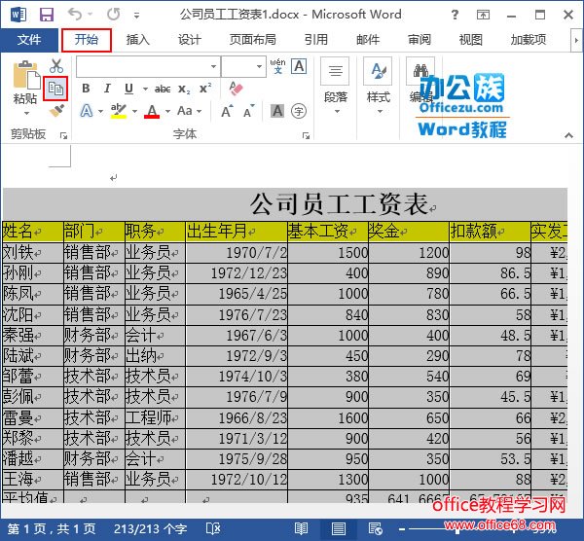Collapse the ribbon with the chevron
584x541 pixels.
tap(568, 135)
